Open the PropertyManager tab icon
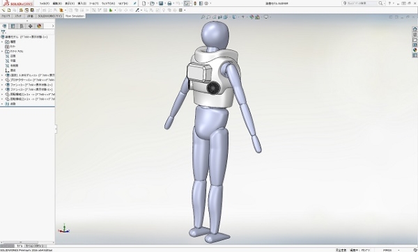Screen dimensions: 418x252 pyautogui.click(x=13, y=26)
